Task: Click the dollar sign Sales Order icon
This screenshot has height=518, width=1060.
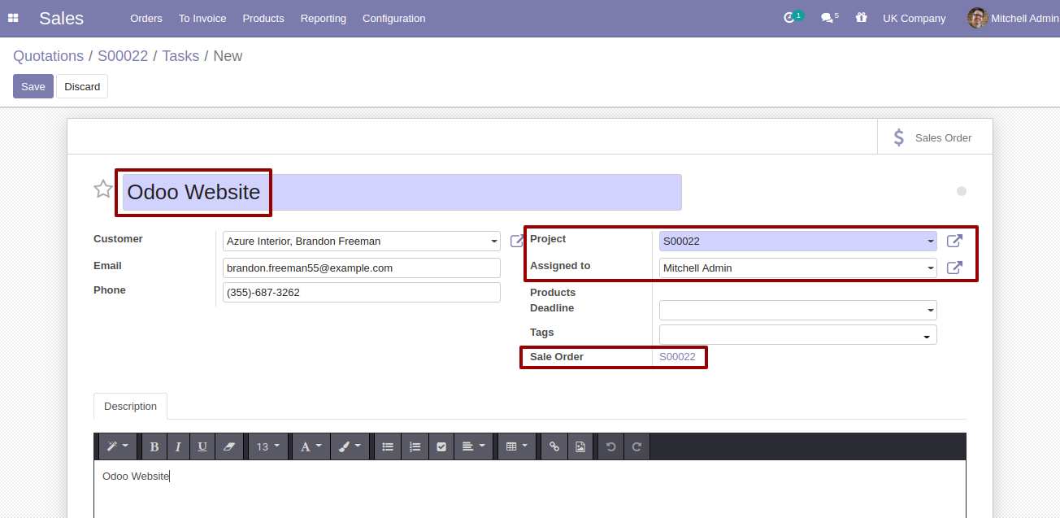Action: click(899, 137)
